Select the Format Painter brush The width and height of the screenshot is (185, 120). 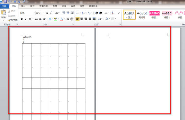(x=13, y=20)
